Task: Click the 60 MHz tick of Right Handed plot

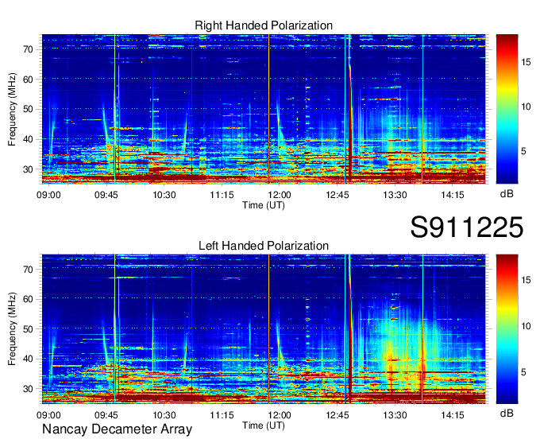Action: click(29, 80)
